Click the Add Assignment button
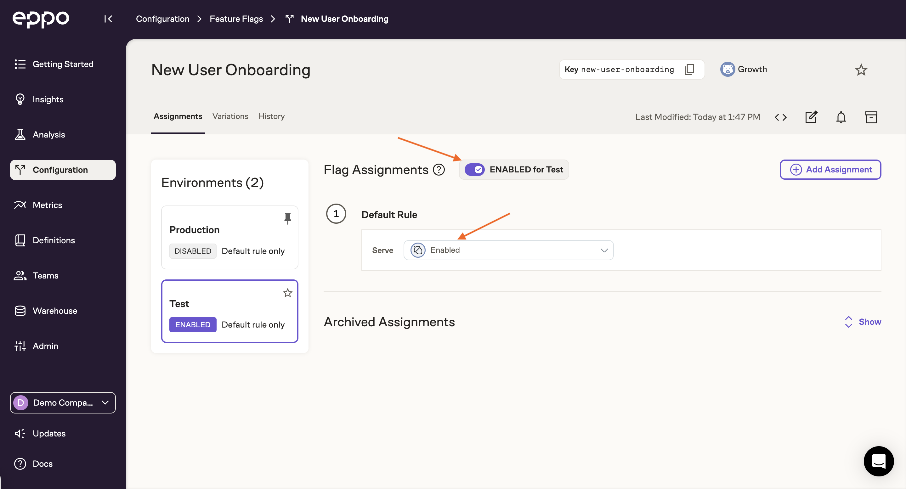Screen dimensions: 906x489 coord(831,169)
